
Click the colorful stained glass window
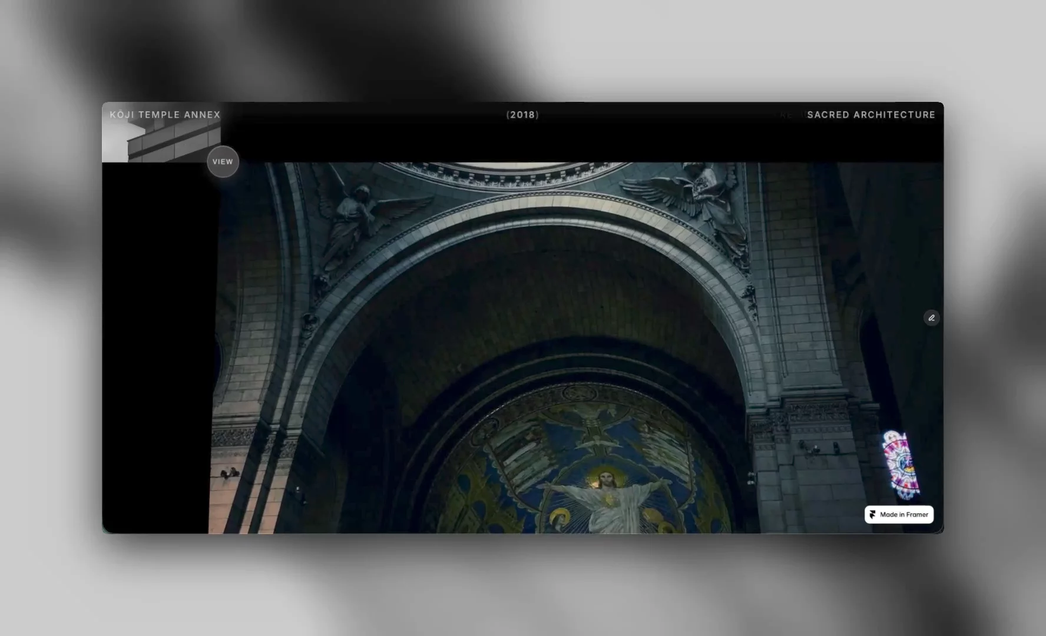click(x=901, y=465)
